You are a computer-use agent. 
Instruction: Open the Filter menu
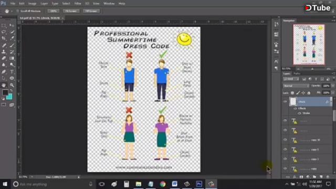78,4
